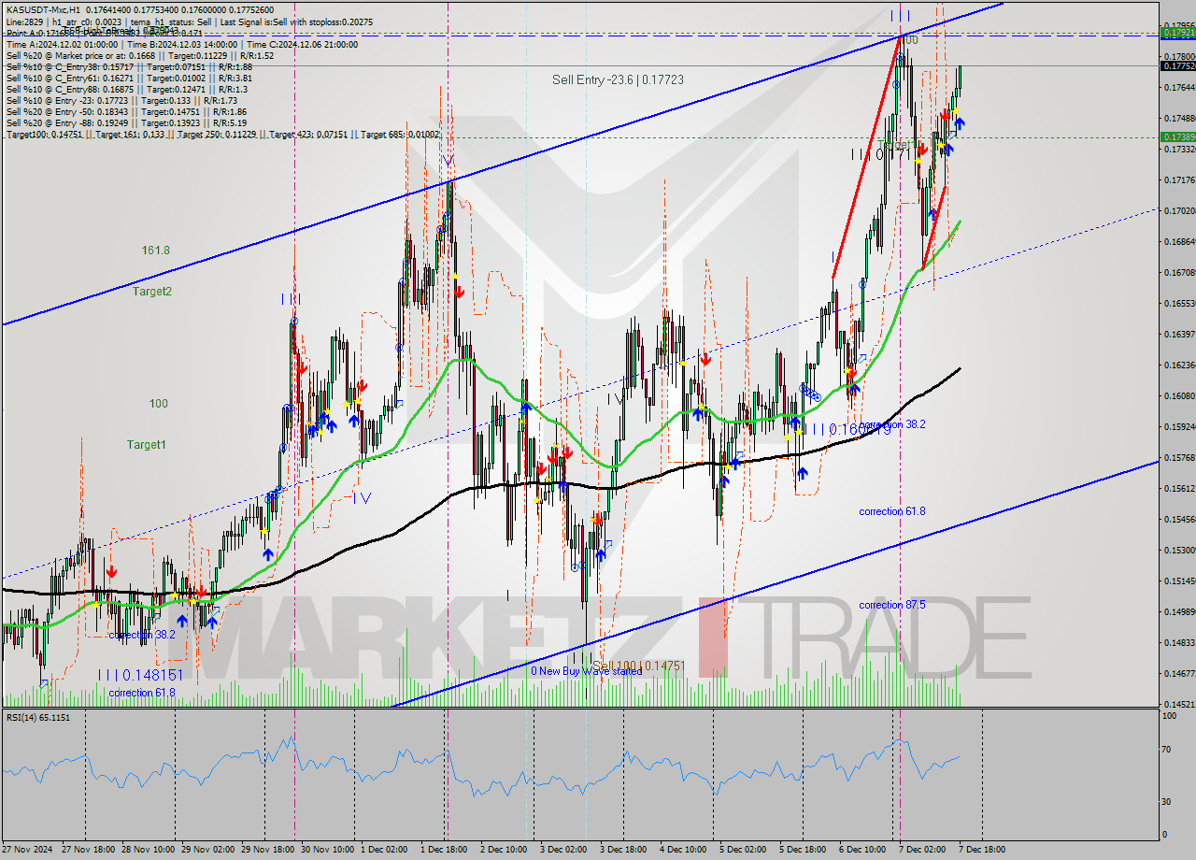Select the 'Target1' chart label
The image size is (1196, 860).
click(x=147, y=445)
